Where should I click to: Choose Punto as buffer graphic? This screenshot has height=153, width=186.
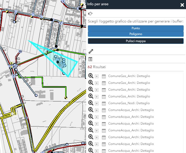(136, 28)
